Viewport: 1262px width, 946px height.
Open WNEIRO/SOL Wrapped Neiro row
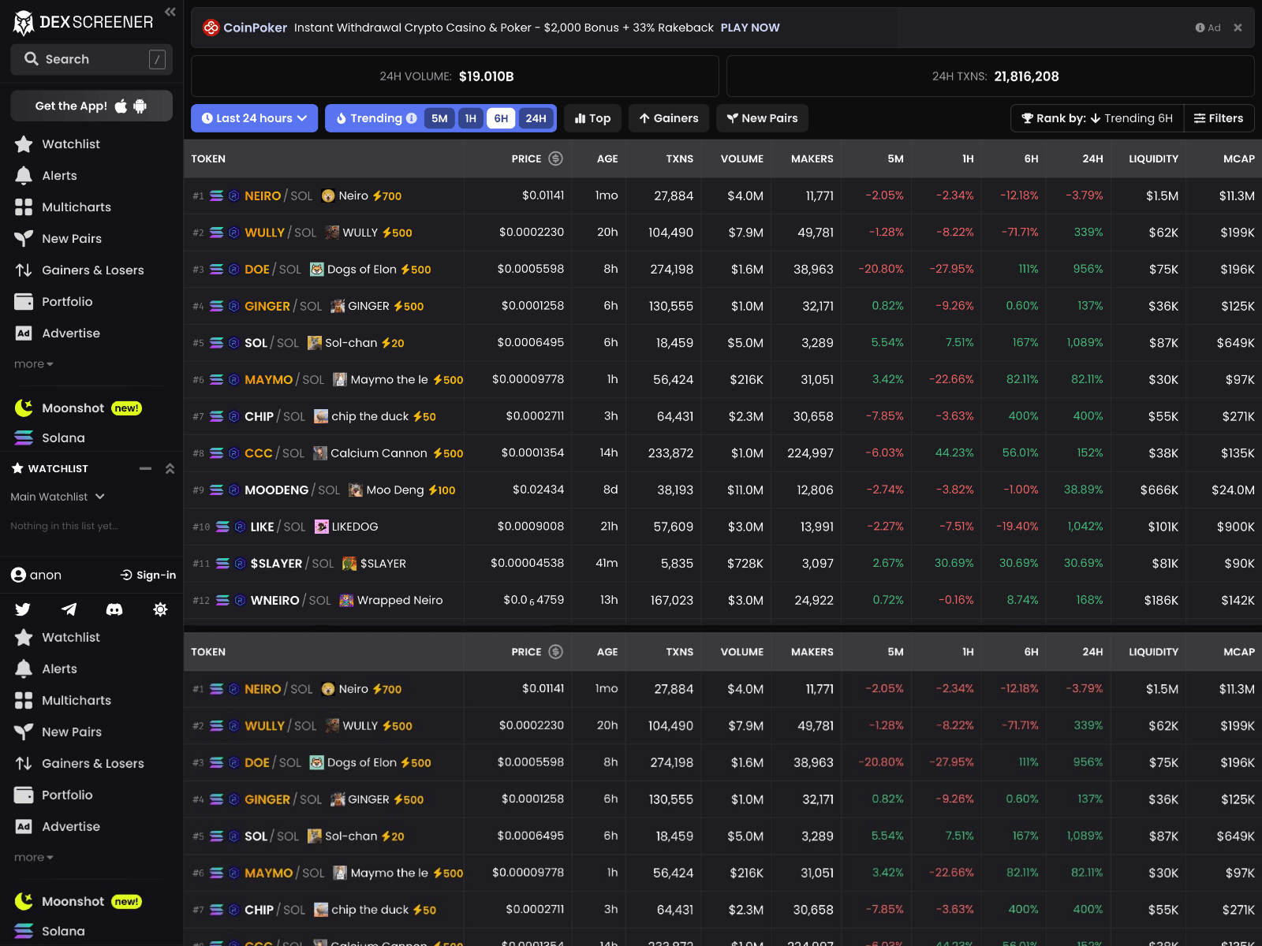click(722, 600)
